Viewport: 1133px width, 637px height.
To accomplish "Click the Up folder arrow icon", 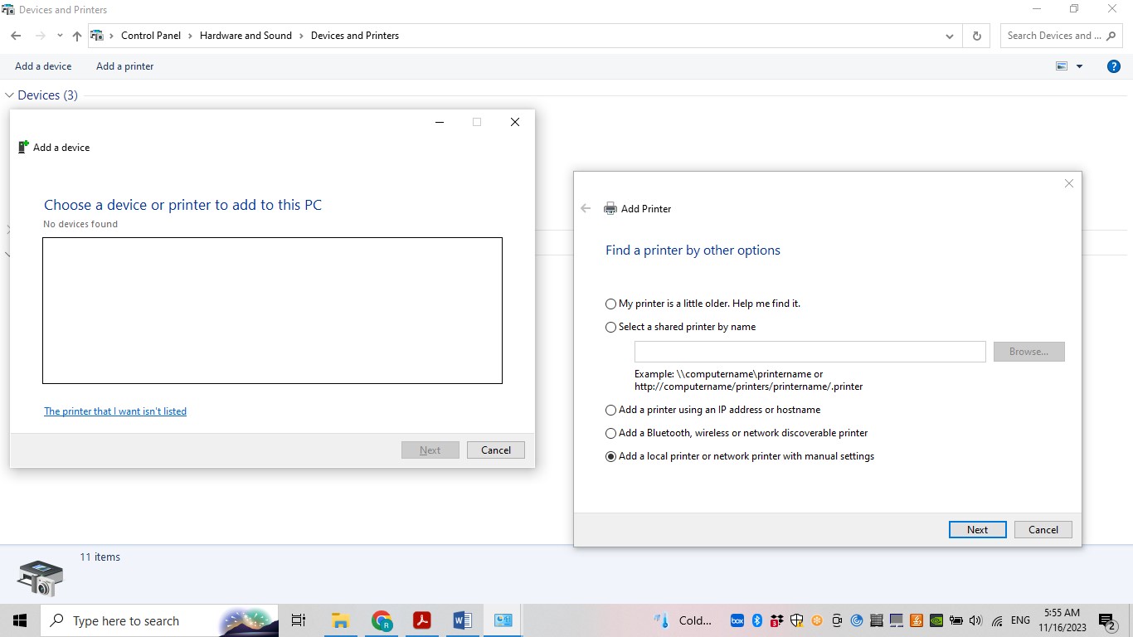I will point(77,36).
